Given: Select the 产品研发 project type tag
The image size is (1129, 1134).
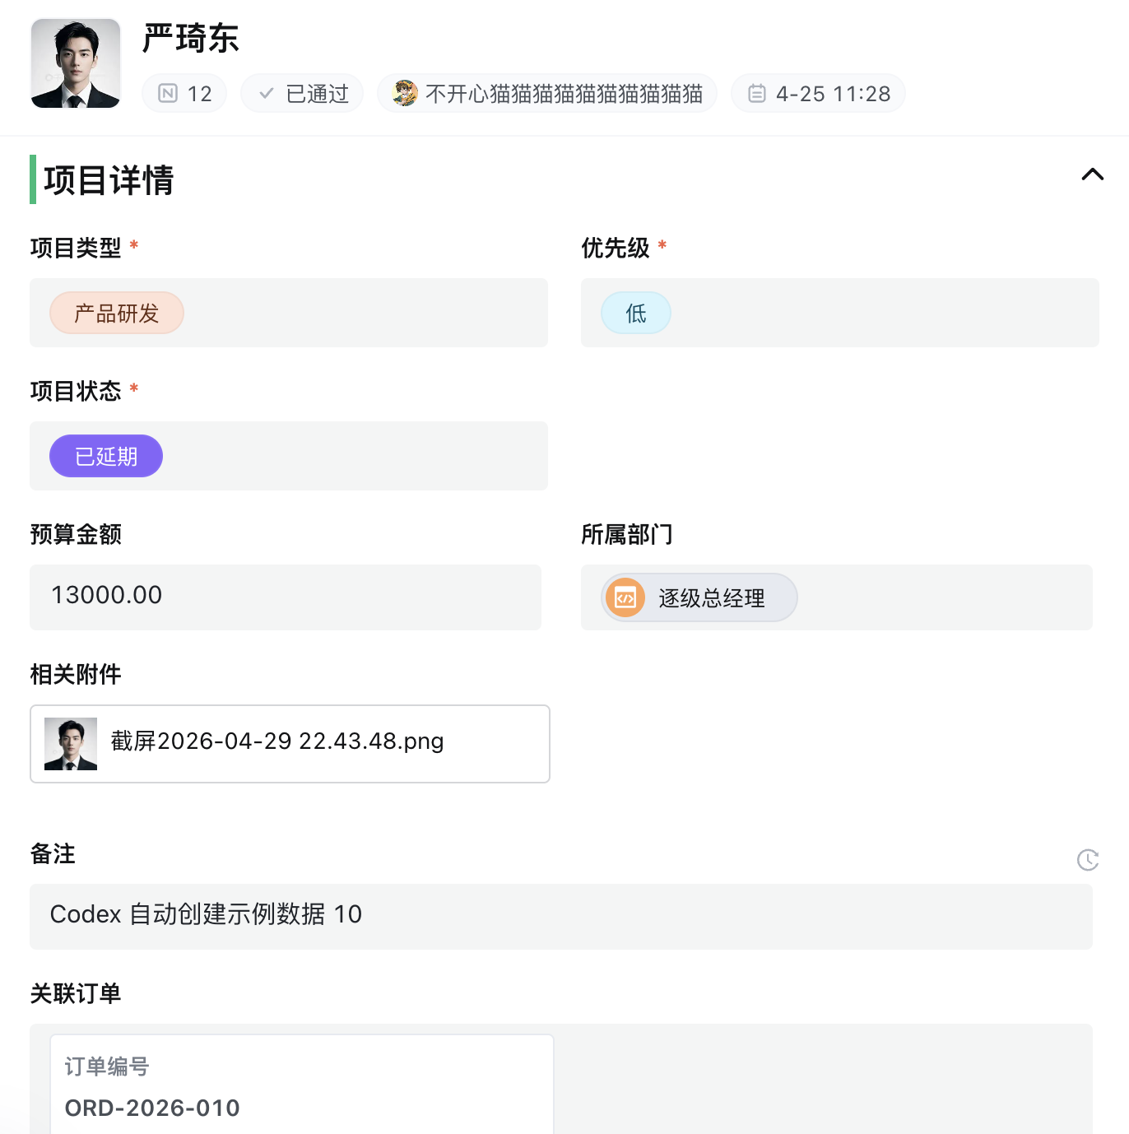Looking at the screenshot, I should [117, 313].
